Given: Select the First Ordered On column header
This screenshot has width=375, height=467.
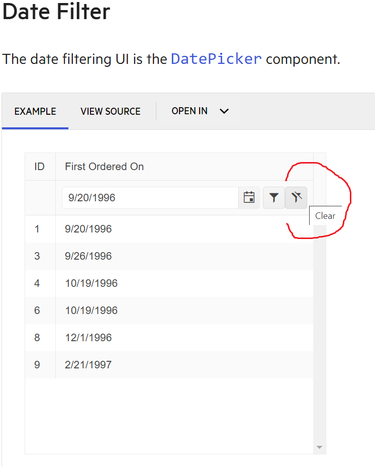Looking at the screenshot, I should click(104, 166).
